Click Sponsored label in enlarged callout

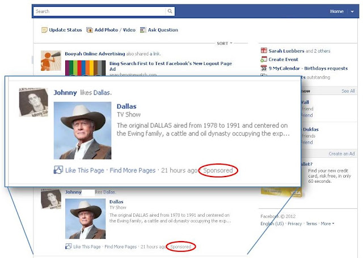point(218,170)
